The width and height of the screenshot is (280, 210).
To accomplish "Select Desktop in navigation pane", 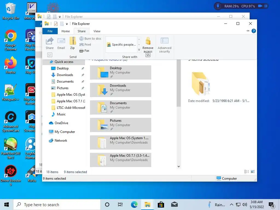I will [63, 68].
